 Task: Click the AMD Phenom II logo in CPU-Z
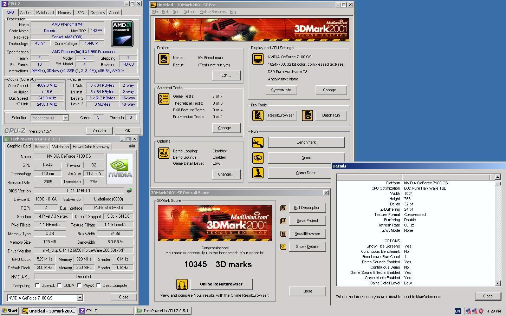(122, 34)
